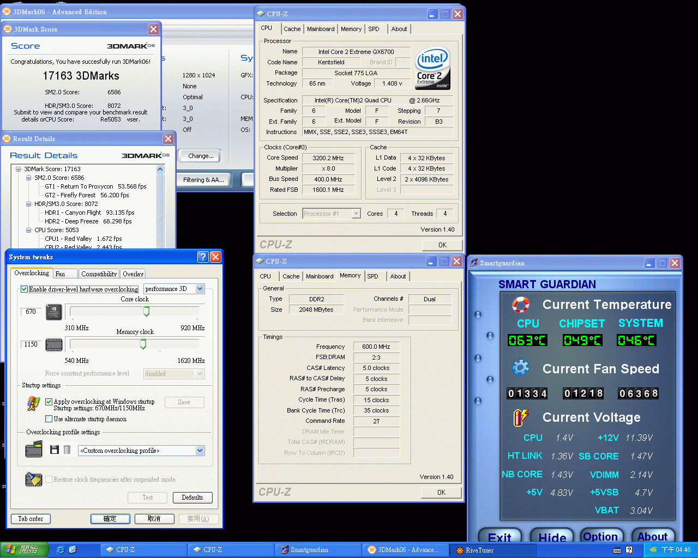Screen dimensions: 698x558
Task: Click the Windows Start button
Action: pos(25,550)
